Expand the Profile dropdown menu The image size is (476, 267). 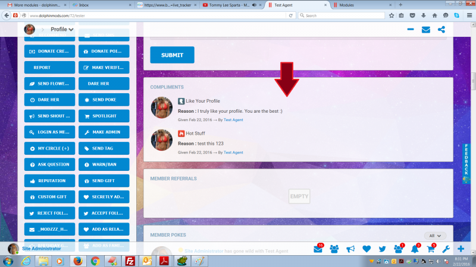point(62,29)
